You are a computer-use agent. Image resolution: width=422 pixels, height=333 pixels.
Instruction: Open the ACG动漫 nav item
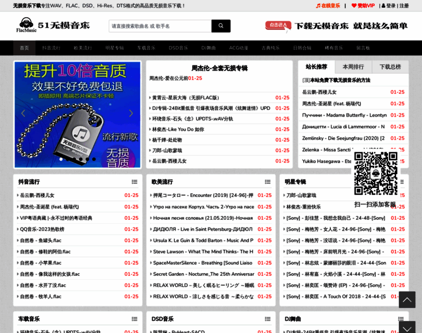click(x=238, y=48)
